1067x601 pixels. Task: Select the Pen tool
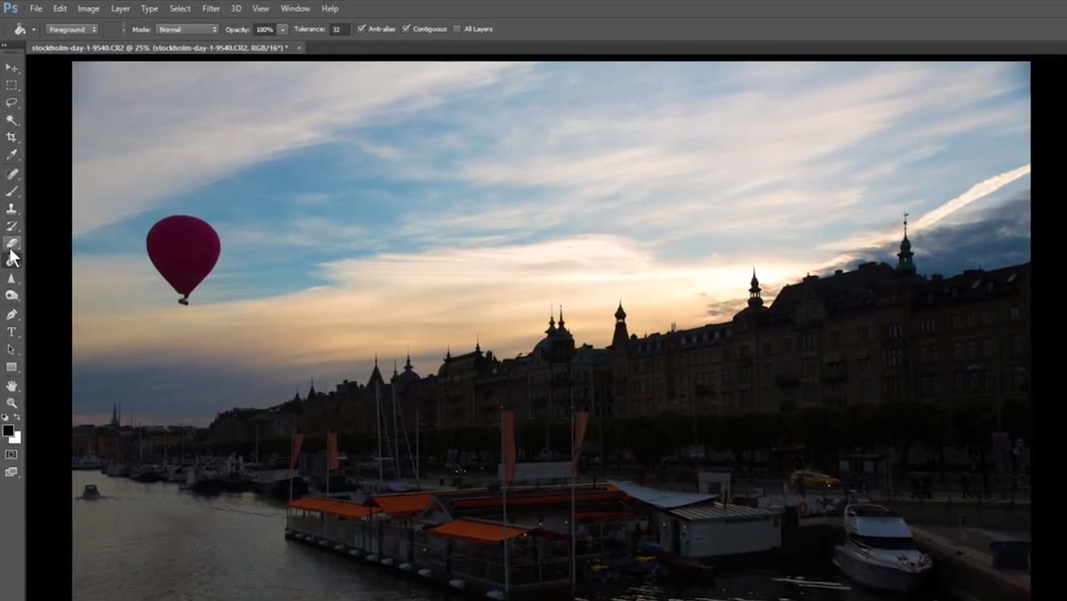tap(12, 314)
